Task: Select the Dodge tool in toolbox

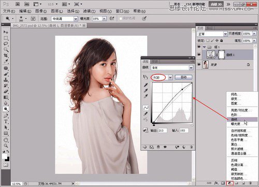Action: pos(6,109)
